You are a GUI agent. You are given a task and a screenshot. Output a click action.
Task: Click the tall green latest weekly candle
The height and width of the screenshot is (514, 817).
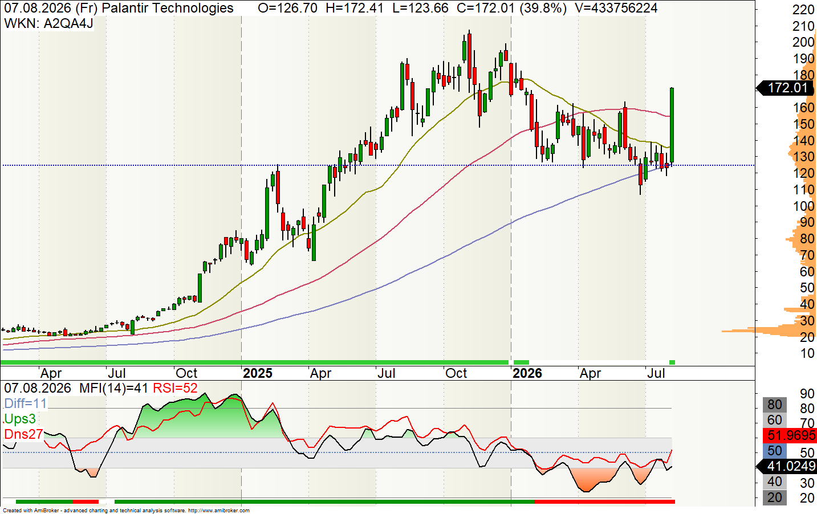point(672,126)
